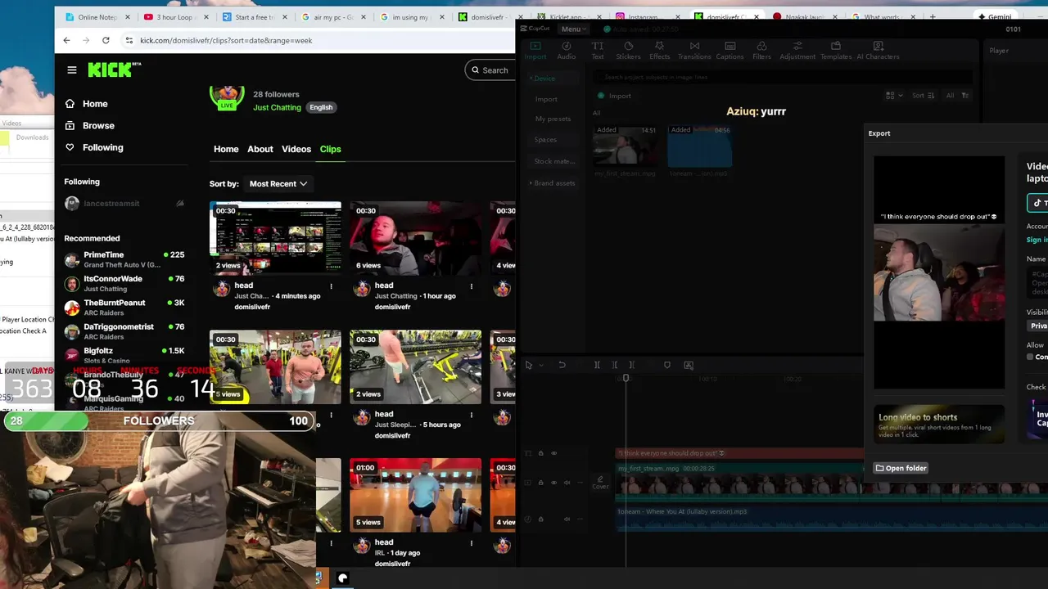Open more options for the 1 hour ago clip
The width and height of the screenshot is (1048, 589).
tap(471, 286)
